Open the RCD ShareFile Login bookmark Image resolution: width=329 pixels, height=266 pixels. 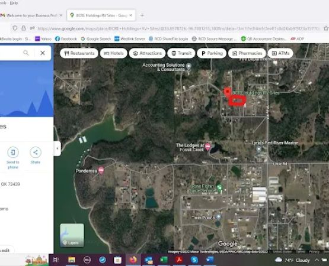168,38
